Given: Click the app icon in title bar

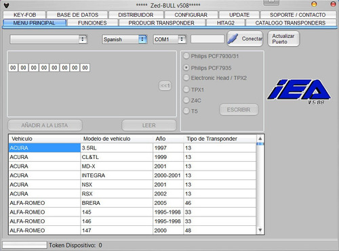Looking at the screenshot, I should tap(7, 5).
